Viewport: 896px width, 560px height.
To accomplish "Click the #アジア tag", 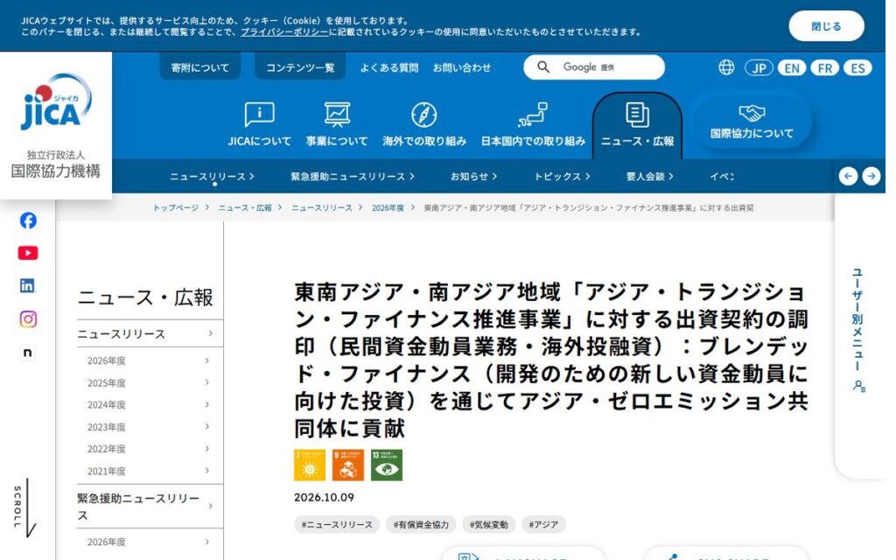I will pos(543,524).
